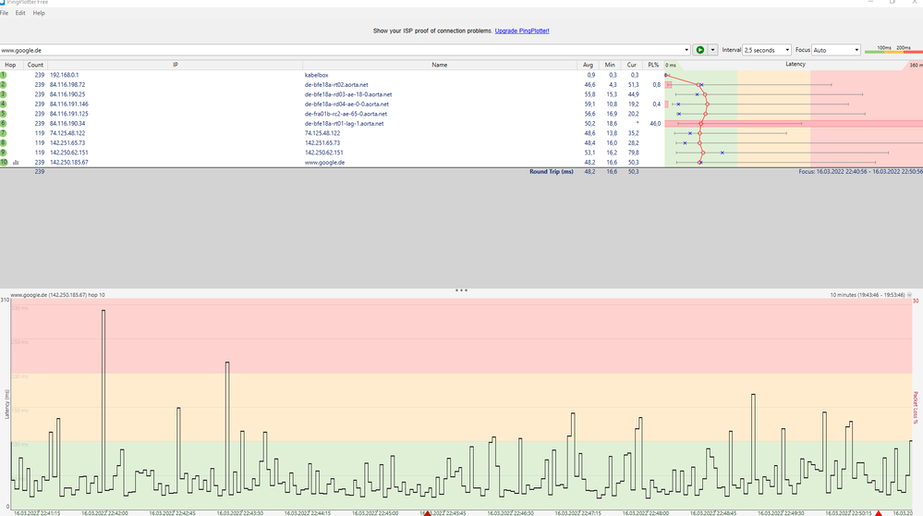Open the Interval 2,5 seconds combo box
Screen dimensions: 923x516
pos(767,50)
